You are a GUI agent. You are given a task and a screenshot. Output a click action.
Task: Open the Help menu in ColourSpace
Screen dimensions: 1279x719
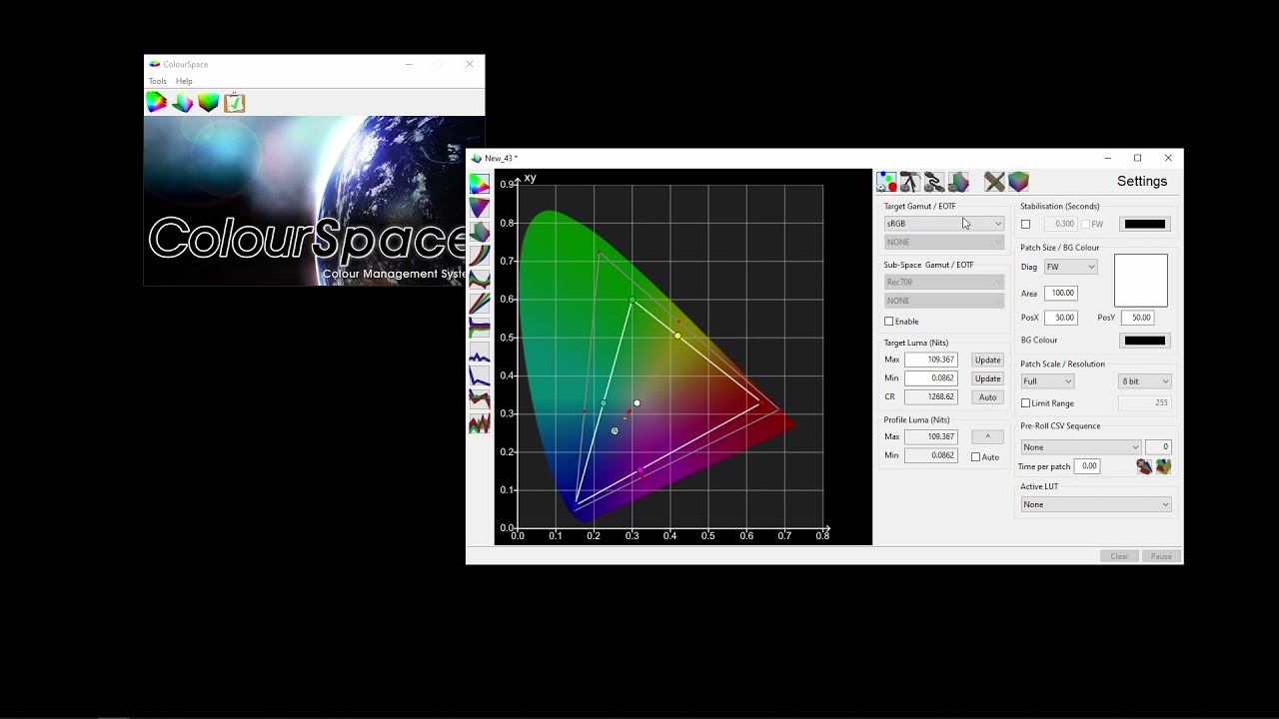click(184, 81)
